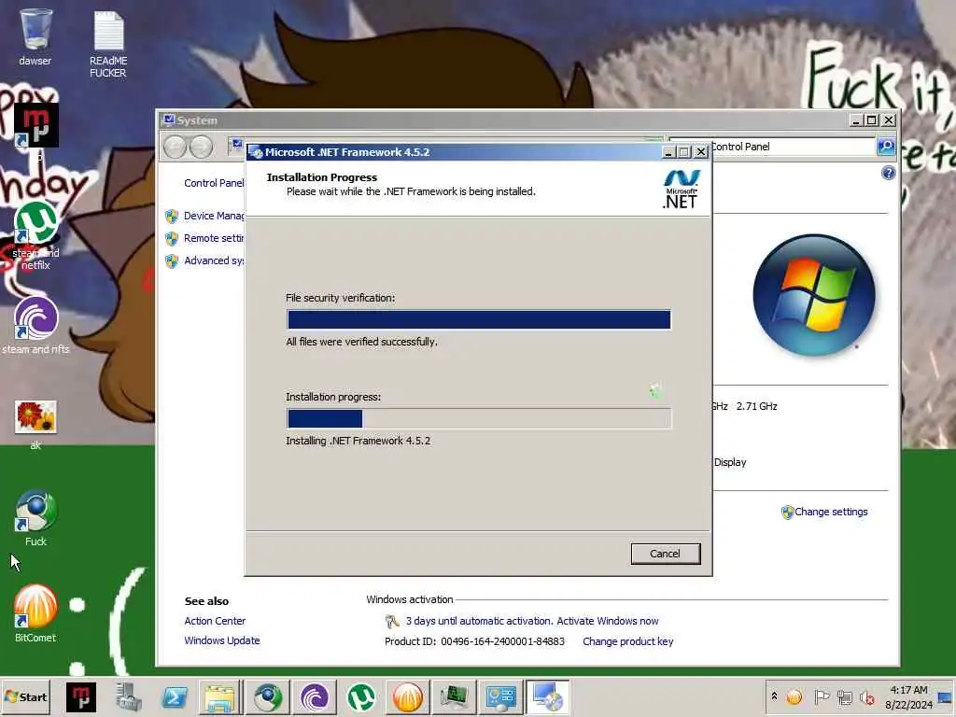Select the 'Fuck' browser desktop shortcut
Image resolution: width=956 pixels, height=717 pixels.
click(x=36, y=518)
